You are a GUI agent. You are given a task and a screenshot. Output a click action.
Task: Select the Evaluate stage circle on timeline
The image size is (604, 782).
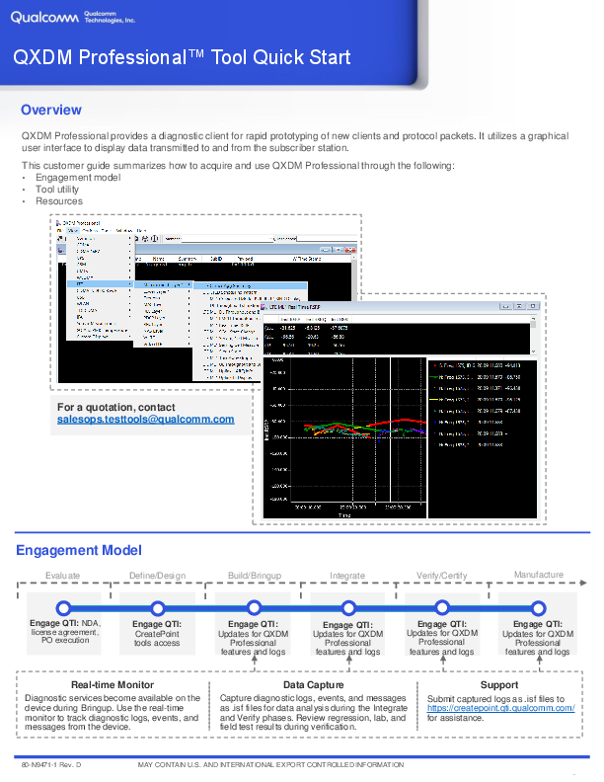[63, 608]
